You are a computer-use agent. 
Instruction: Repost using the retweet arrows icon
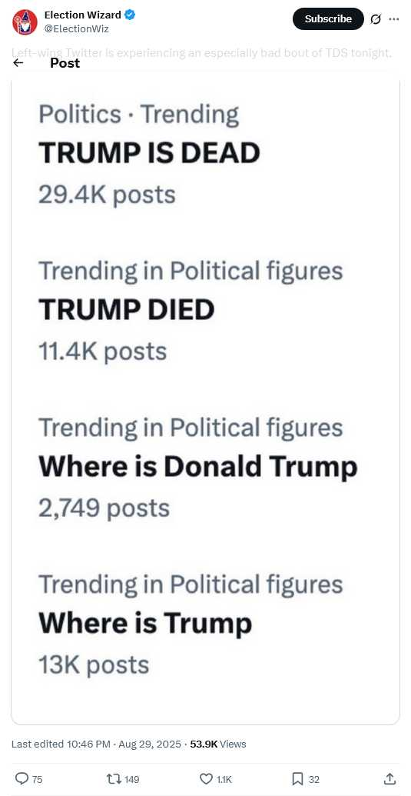point(112,778)
